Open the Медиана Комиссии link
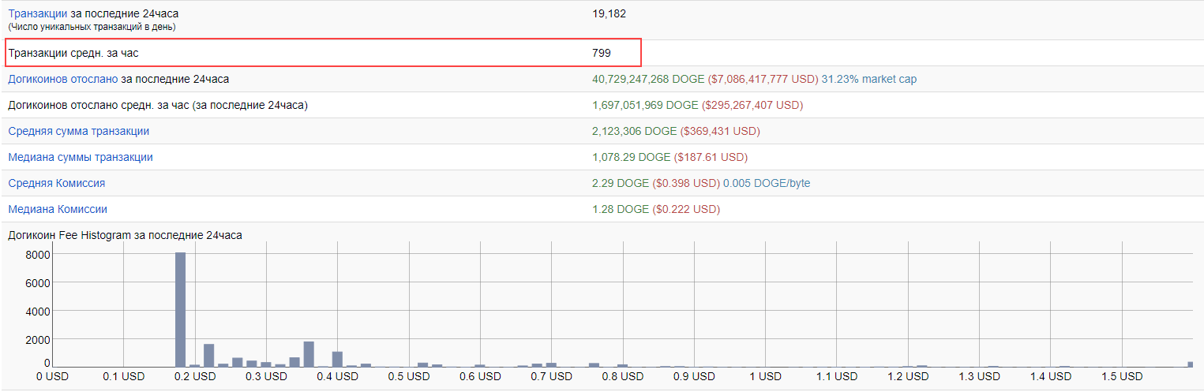 click(x=58, y=209)
